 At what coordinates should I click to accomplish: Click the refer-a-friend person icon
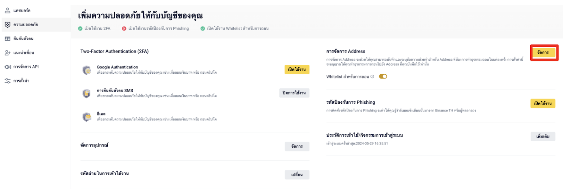point(7,53)
